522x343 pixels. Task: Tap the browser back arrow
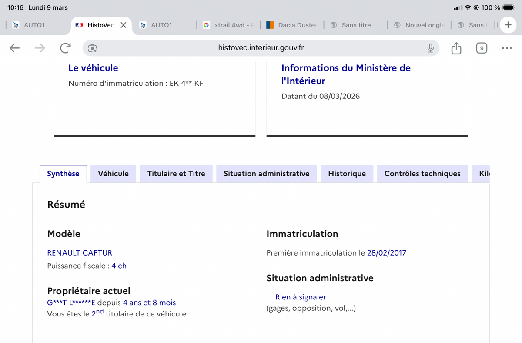15,48
